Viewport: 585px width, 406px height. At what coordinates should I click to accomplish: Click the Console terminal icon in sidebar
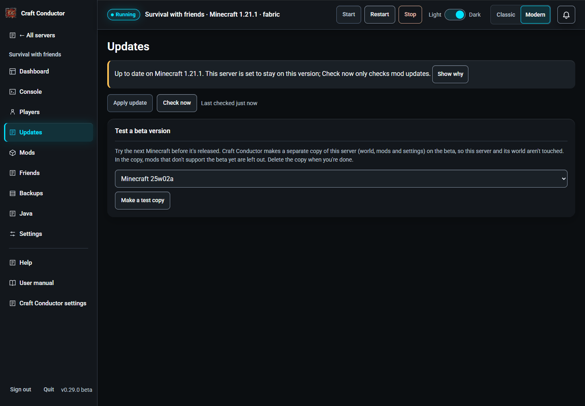tap(13, 92)
